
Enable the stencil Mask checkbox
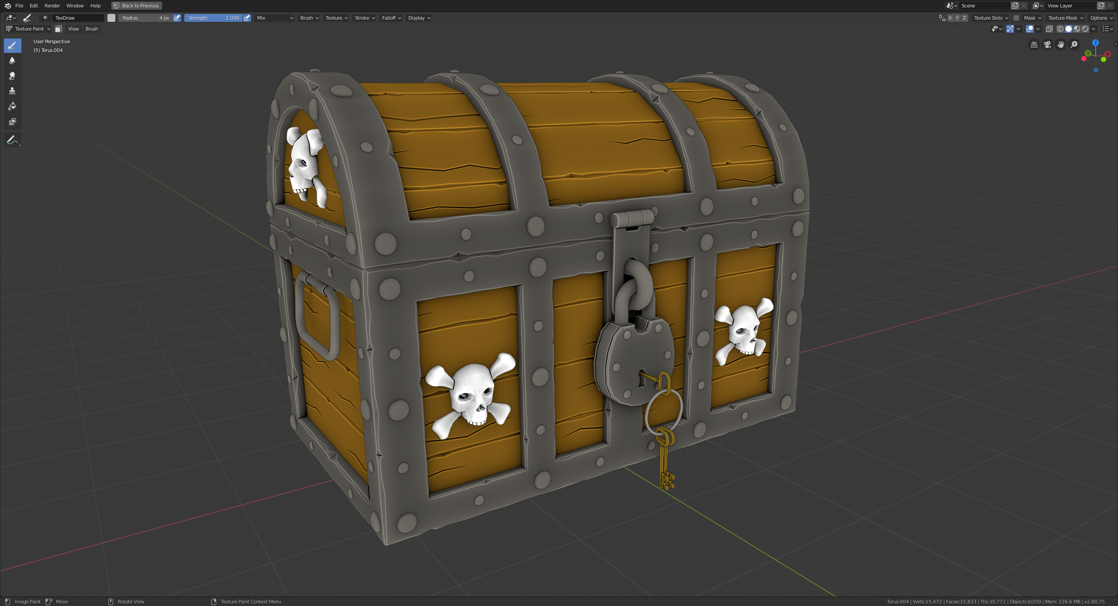point(1016,18)
